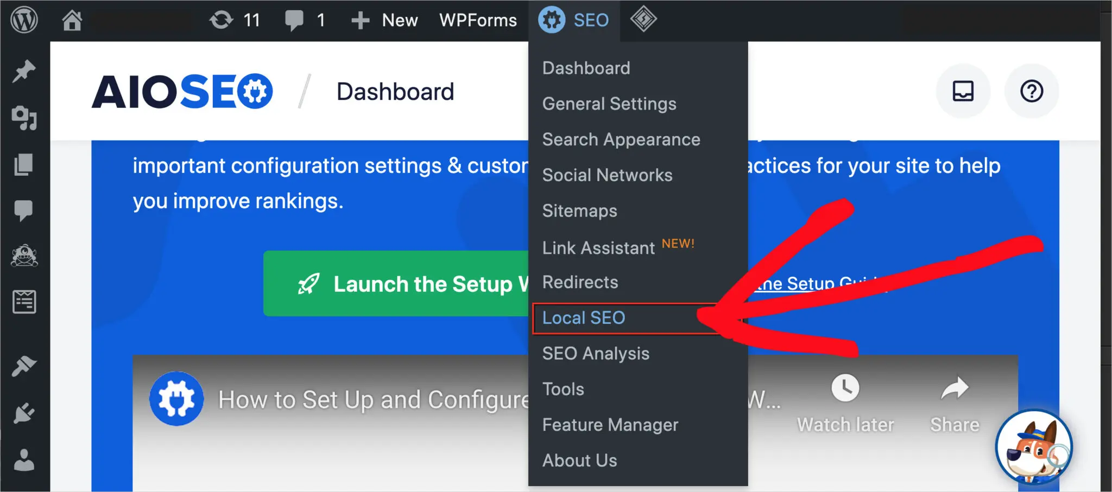Open the Pages icon in sidebar
Viewport: 1112px width, 492px height.
(24, 164)
